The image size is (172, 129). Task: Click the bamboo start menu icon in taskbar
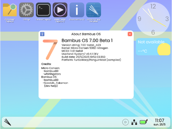coord(8,122)
